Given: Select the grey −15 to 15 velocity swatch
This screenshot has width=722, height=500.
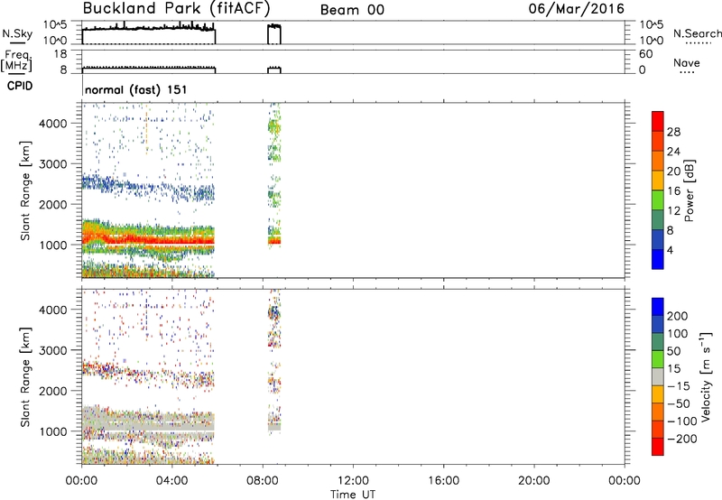Looking at the screenshot, I should [658, 376].
